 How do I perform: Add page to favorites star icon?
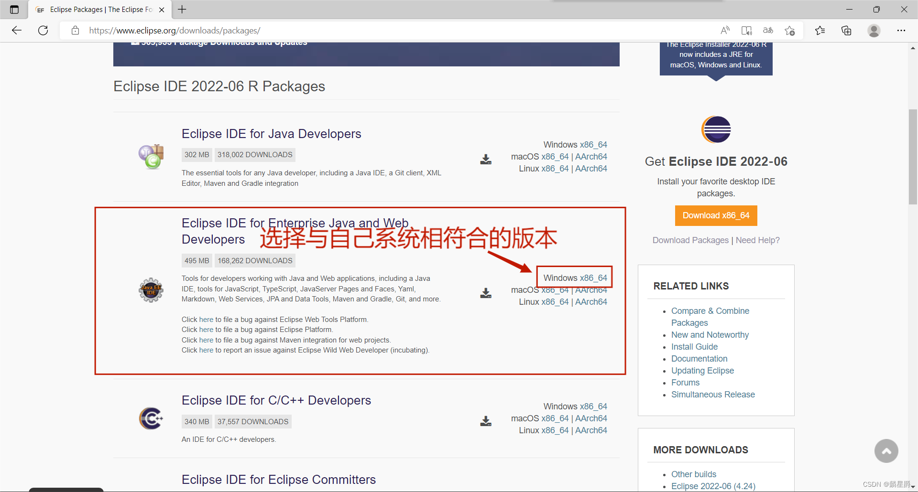[789, 31]
